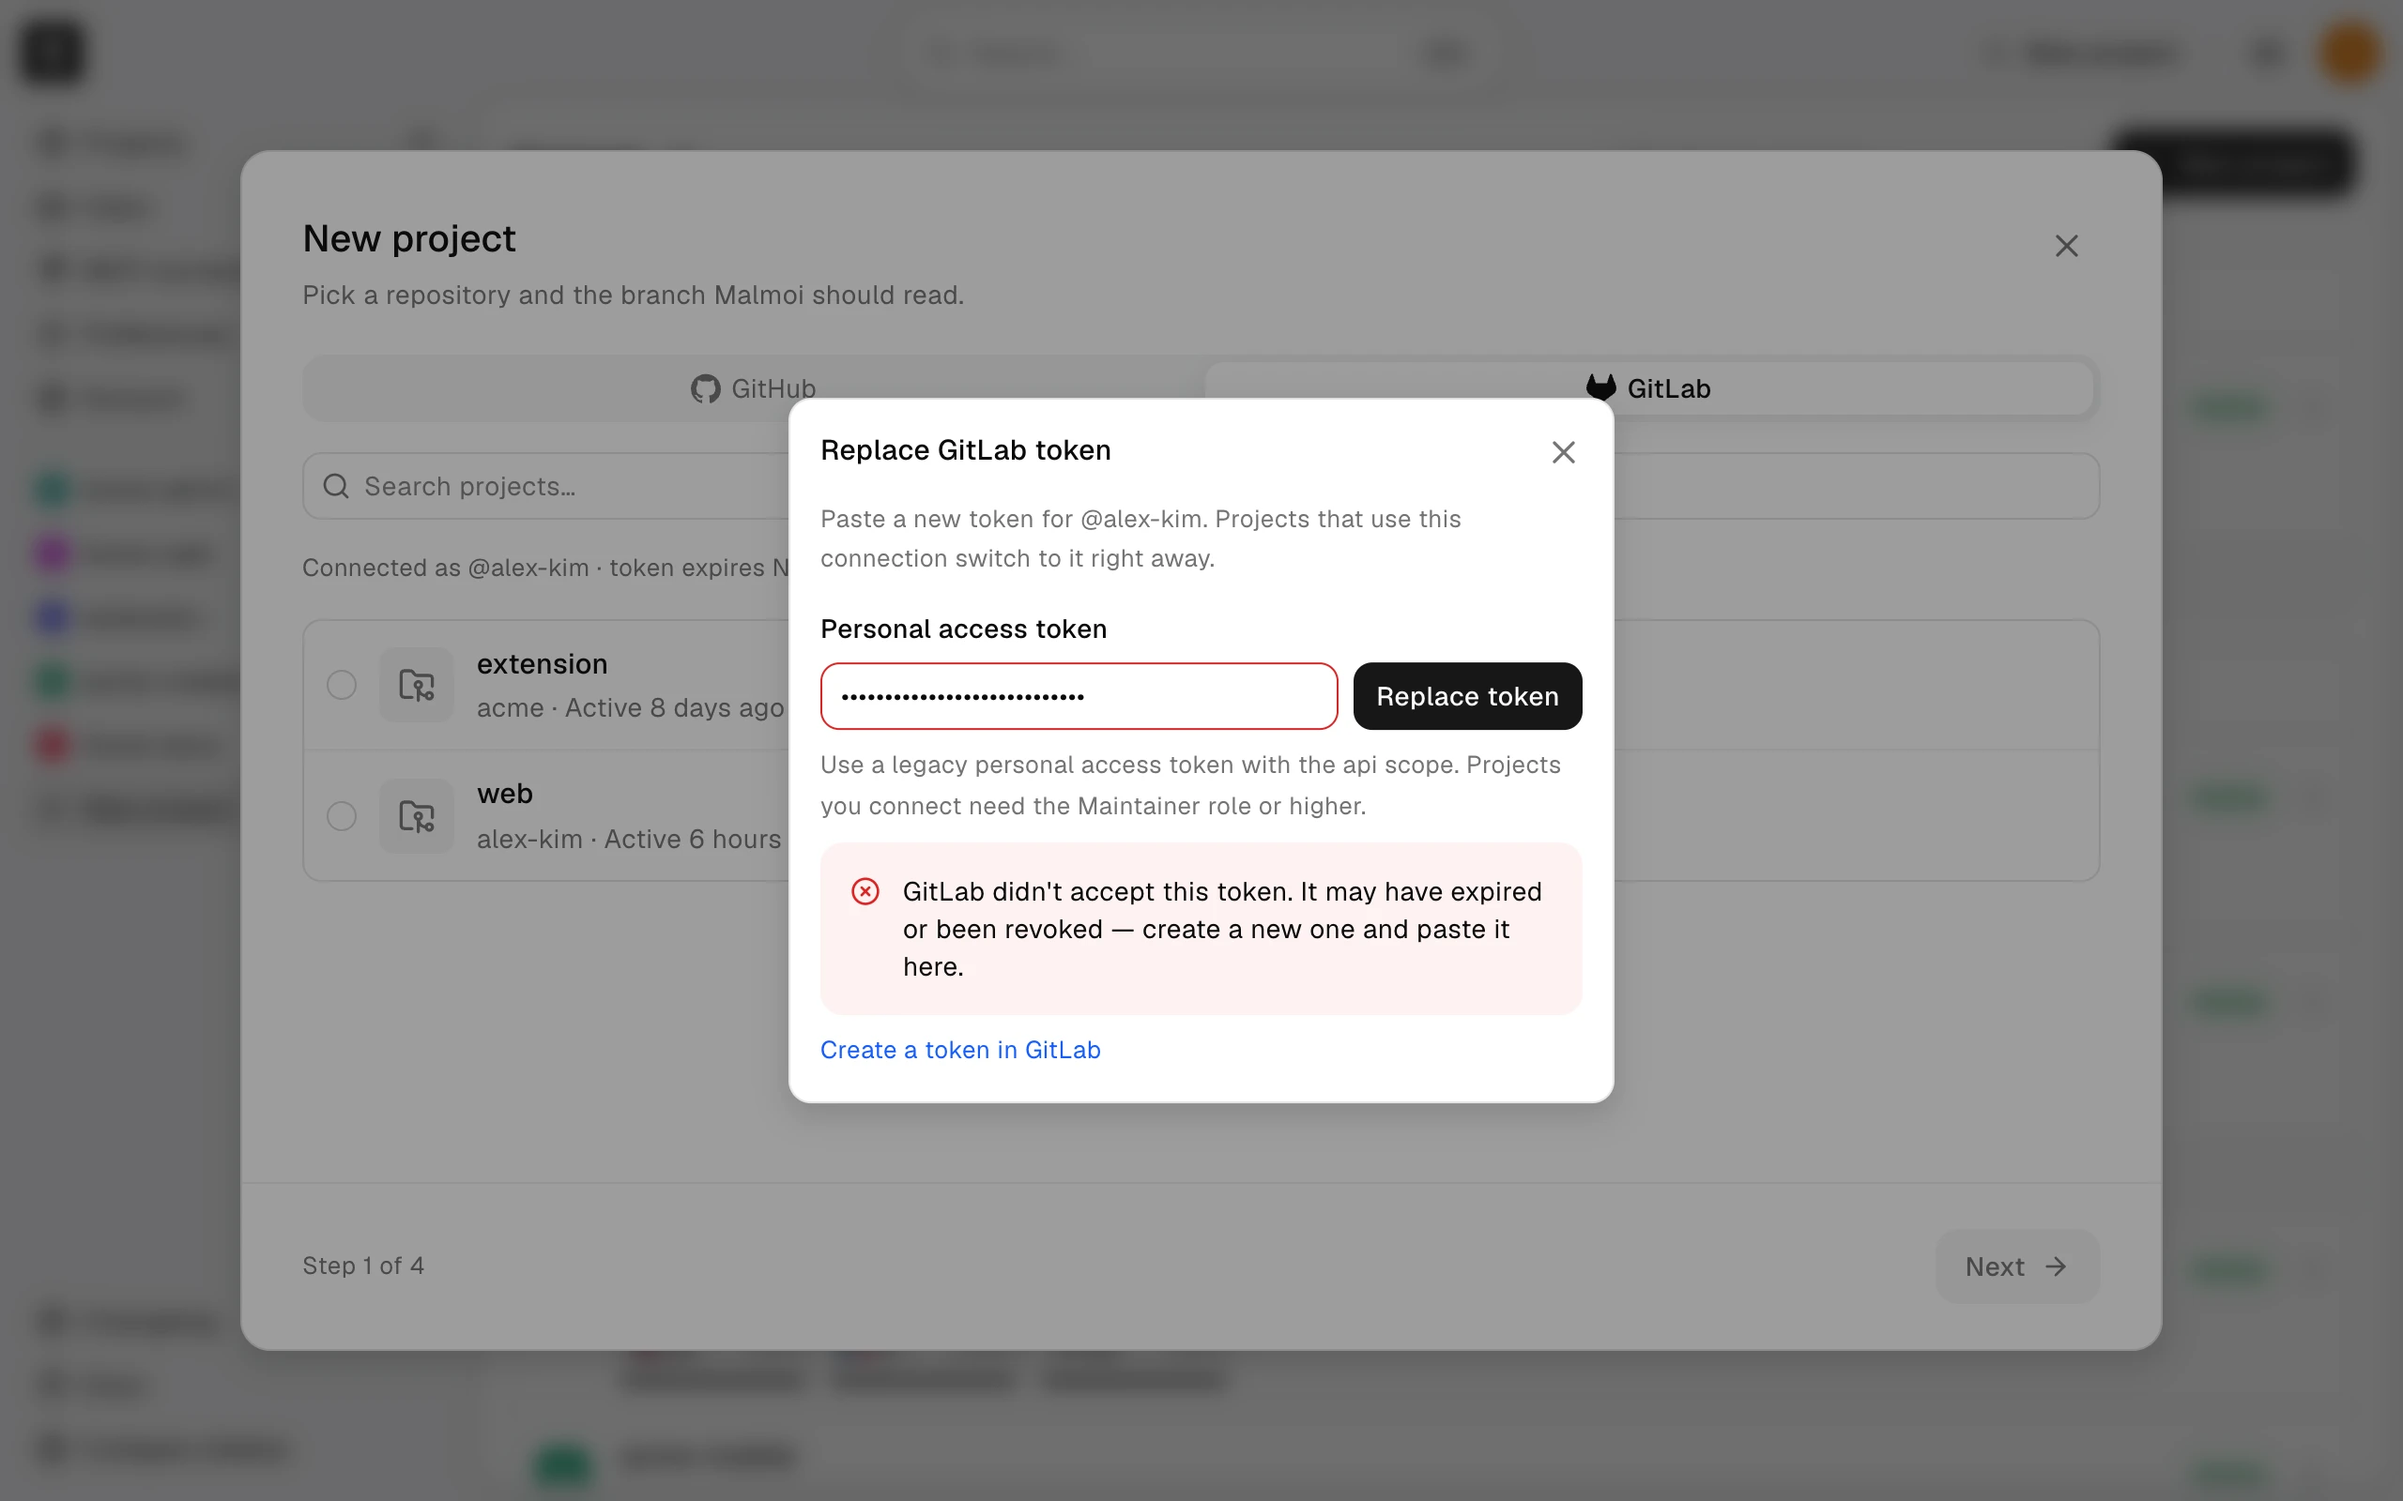Click the Next button
The height and width of the screenshot is (1501, 2403).
tap(2016, 1266)
